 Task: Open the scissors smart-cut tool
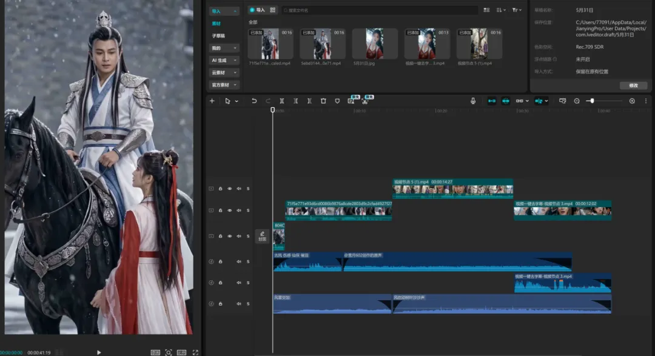pos(365,101)
